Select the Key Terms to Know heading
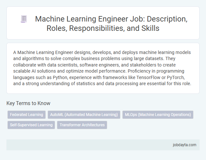Viewport: 206px width, 160px height. (x=28, y=103)
